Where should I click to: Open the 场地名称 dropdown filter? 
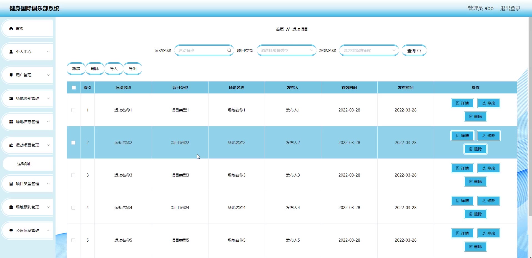[369, 50]
